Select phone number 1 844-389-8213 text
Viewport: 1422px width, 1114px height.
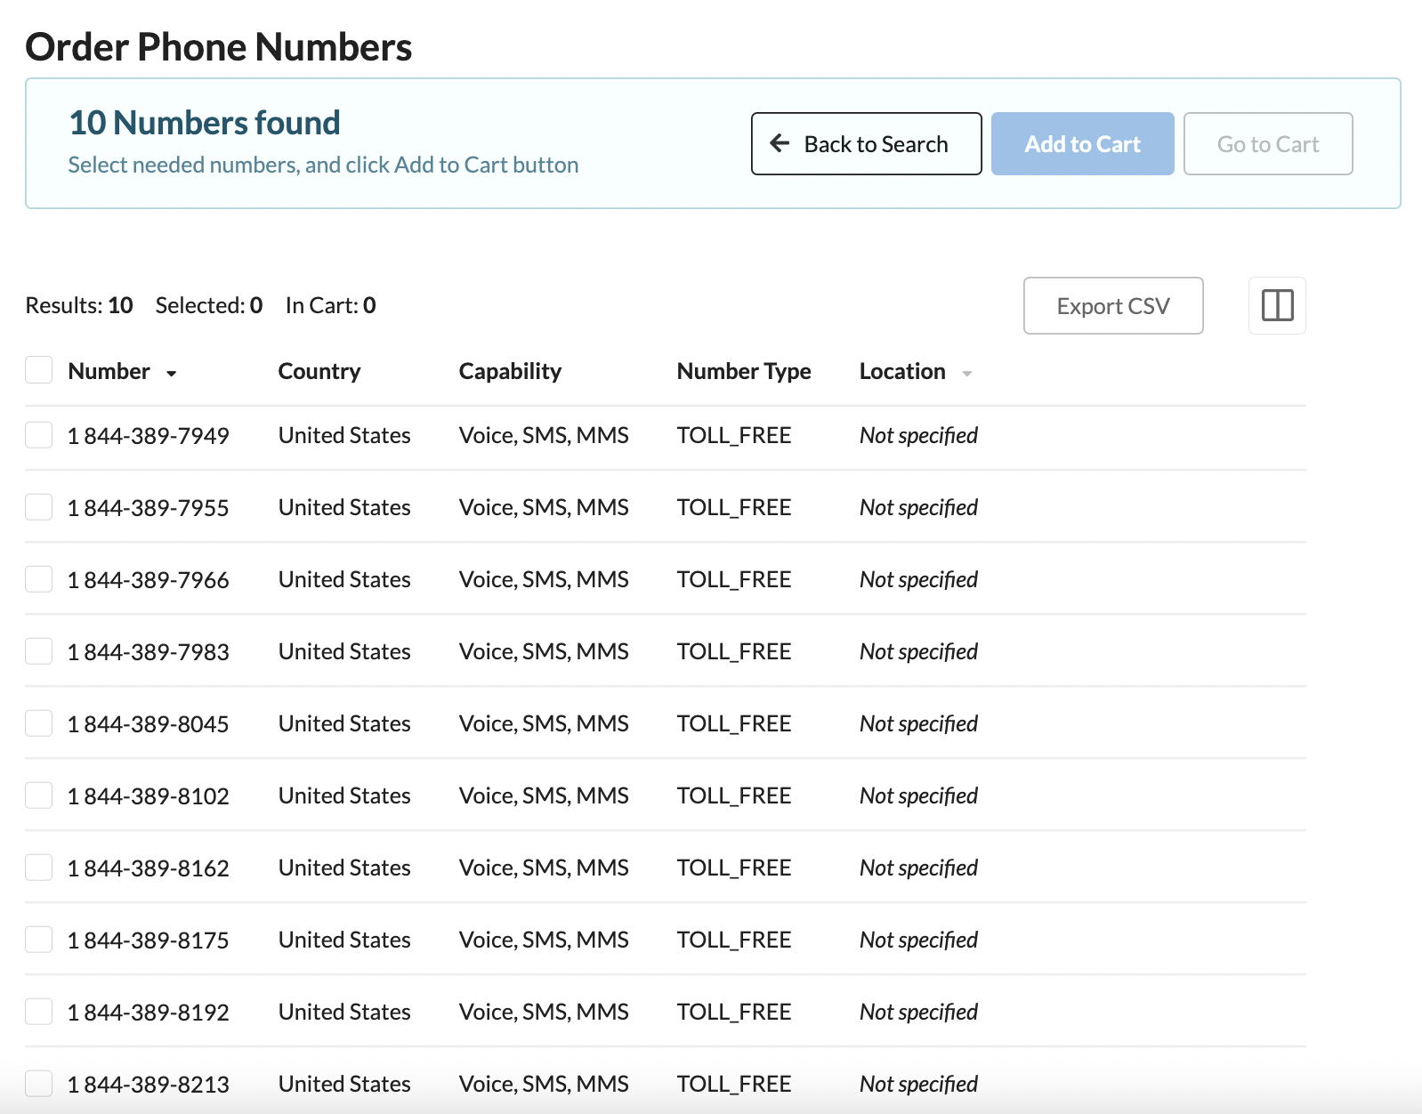tap(149, 1085)
